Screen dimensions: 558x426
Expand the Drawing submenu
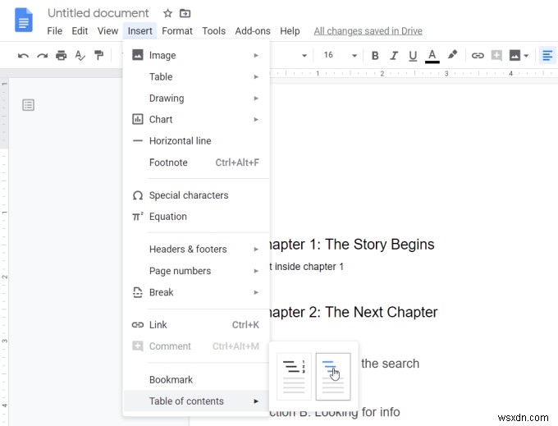pos(196,98)
